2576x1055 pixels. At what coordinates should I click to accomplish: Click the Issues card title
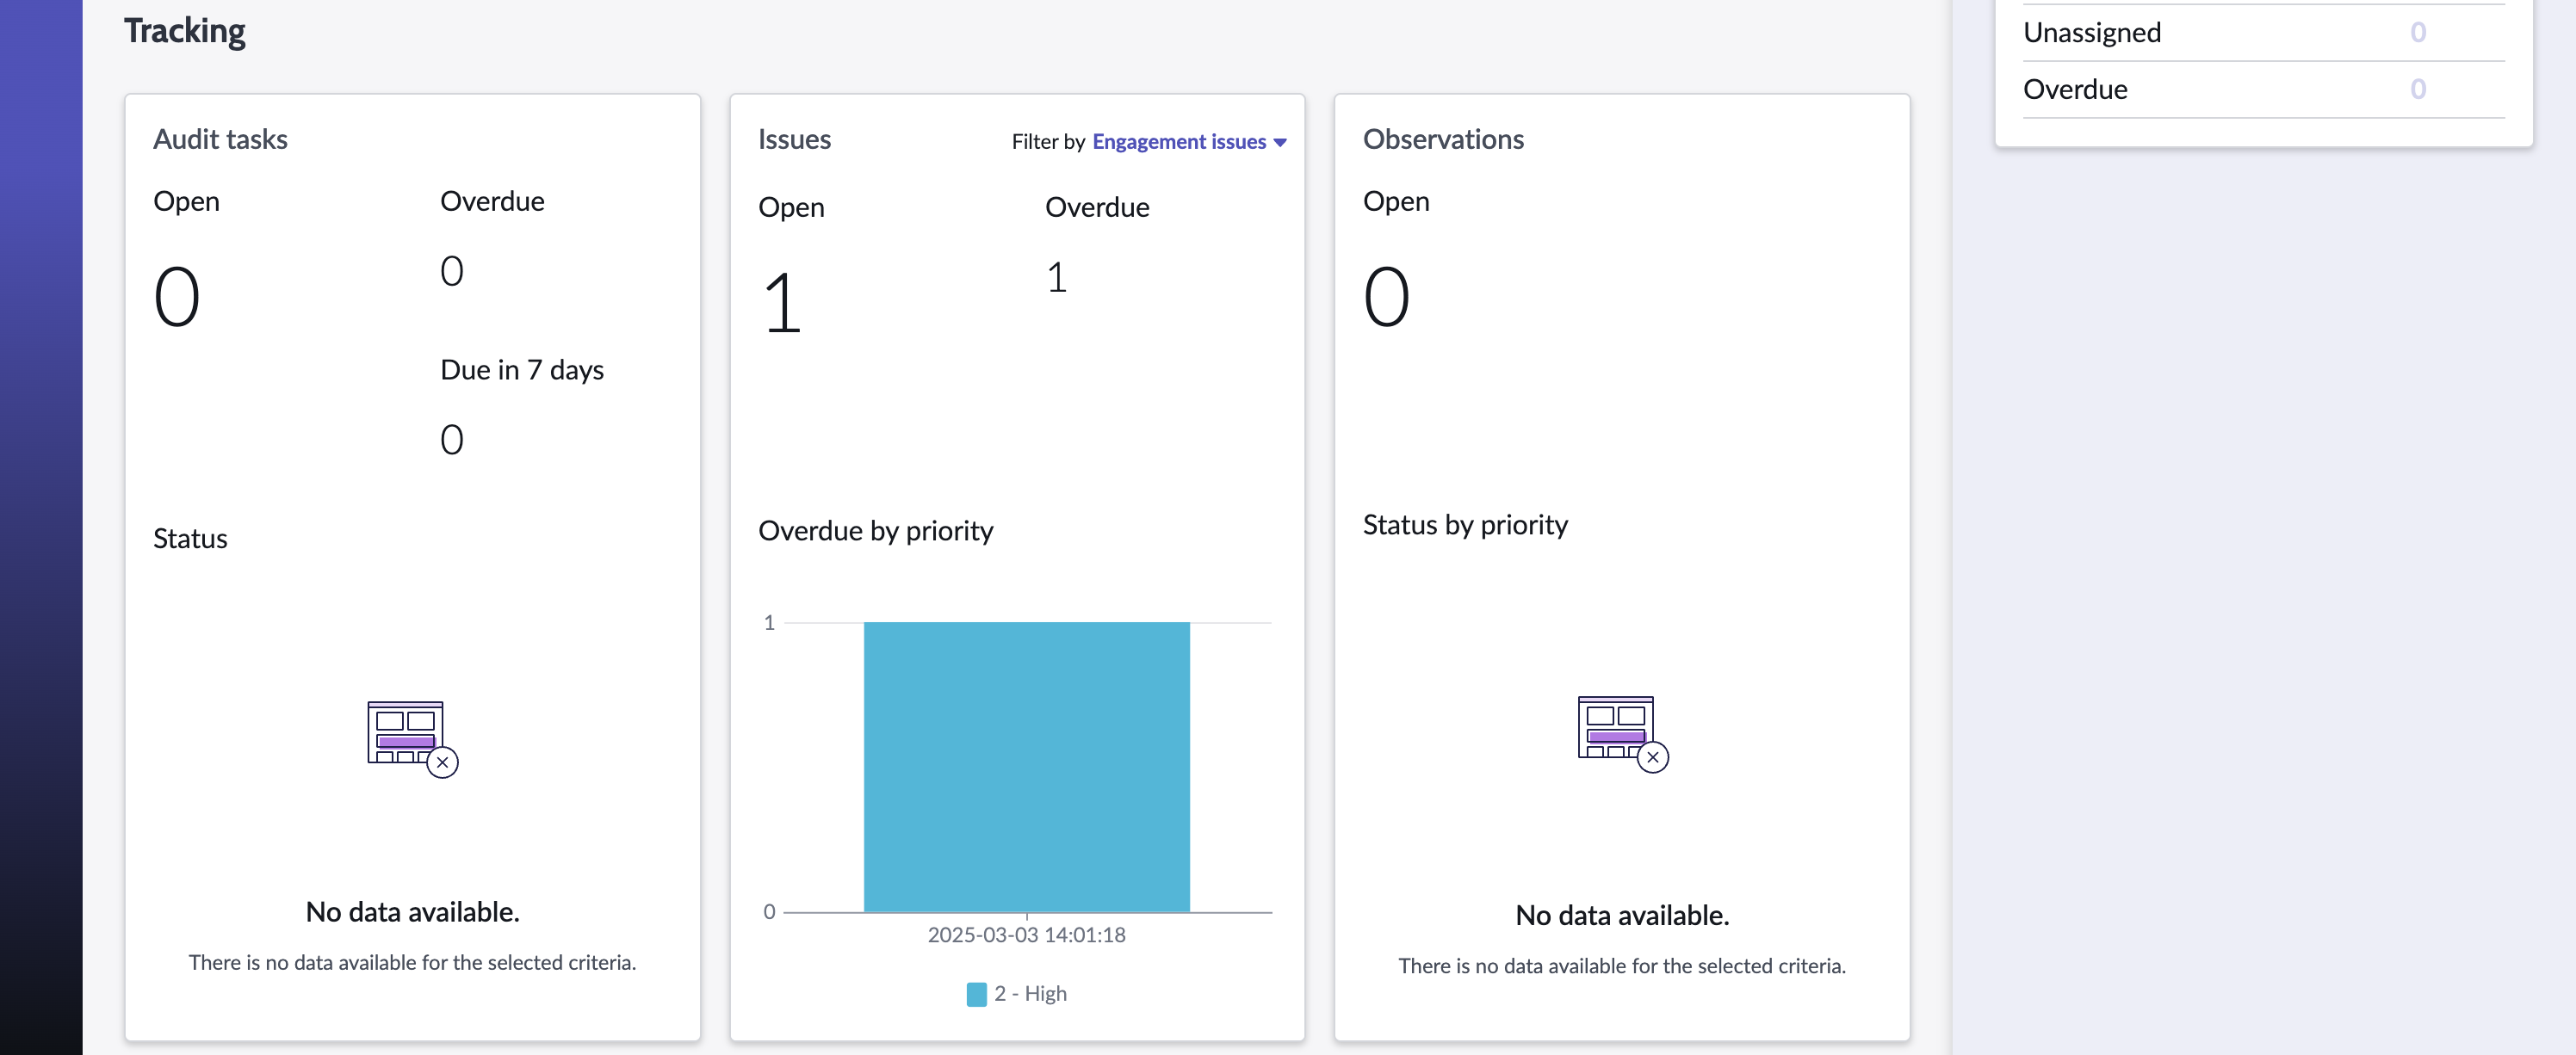[x=794, y=139]
